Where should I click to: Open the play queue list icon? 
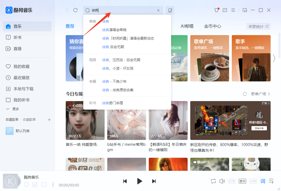point(271,181)
